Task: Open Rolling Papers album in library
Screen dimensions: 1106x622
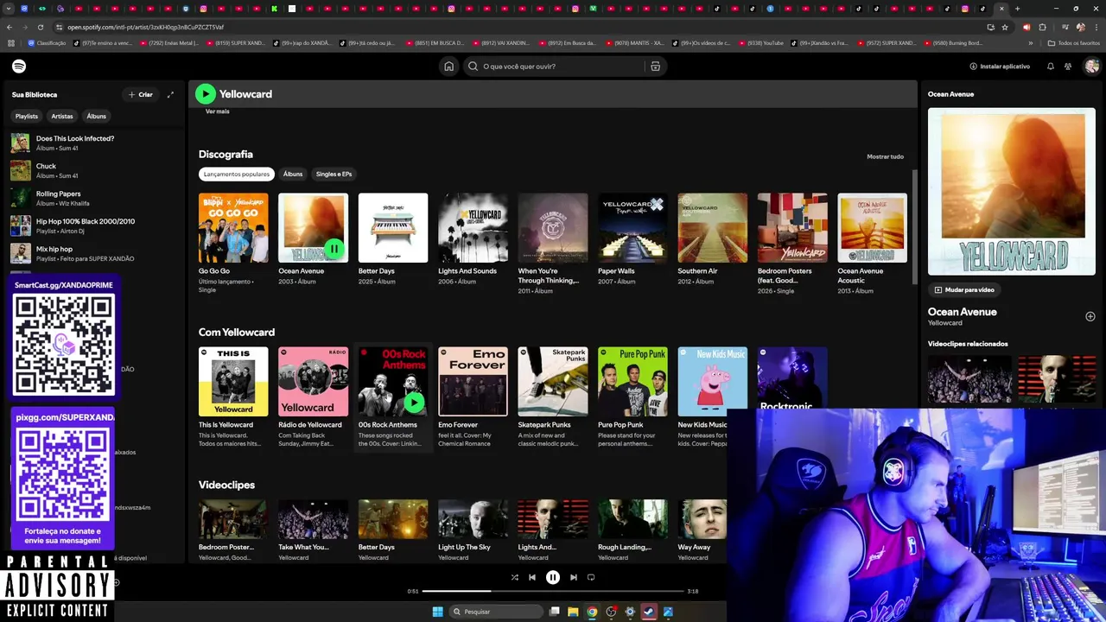Action: 95,198
